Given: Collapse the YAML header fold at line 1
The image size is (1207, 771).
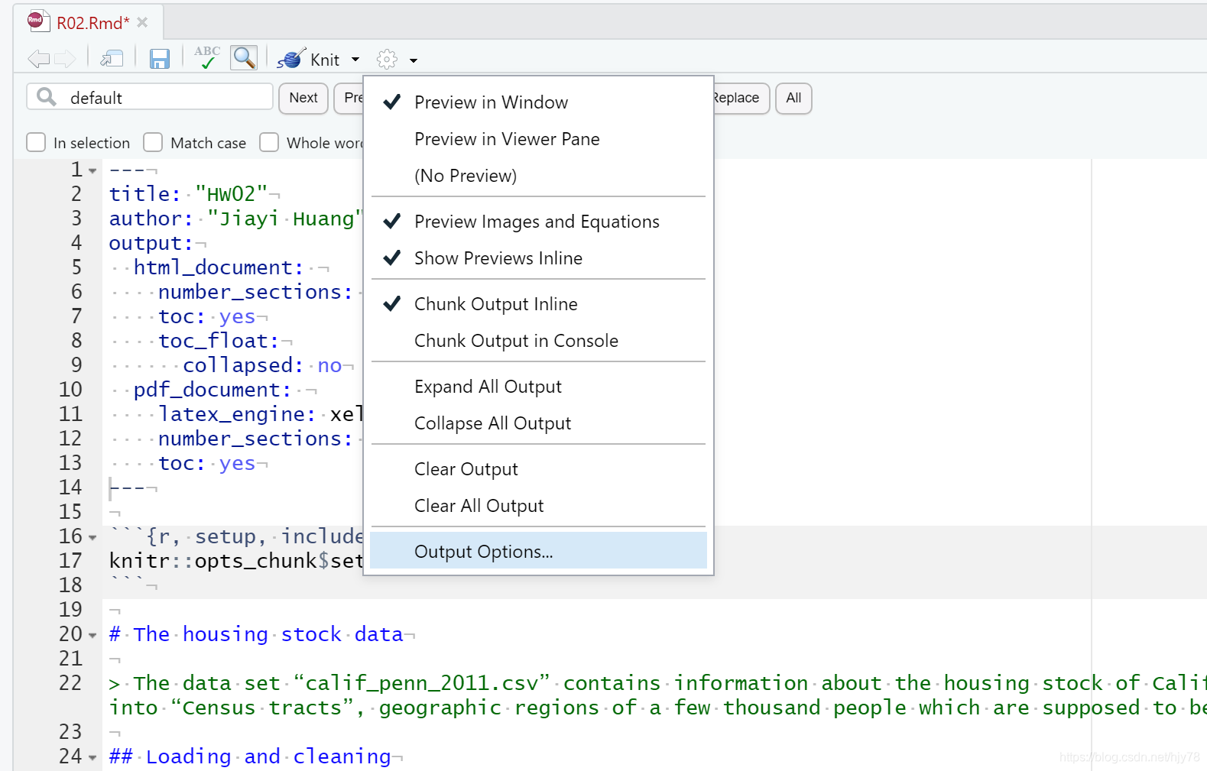Looking at the screenshot, I should 92,170.
